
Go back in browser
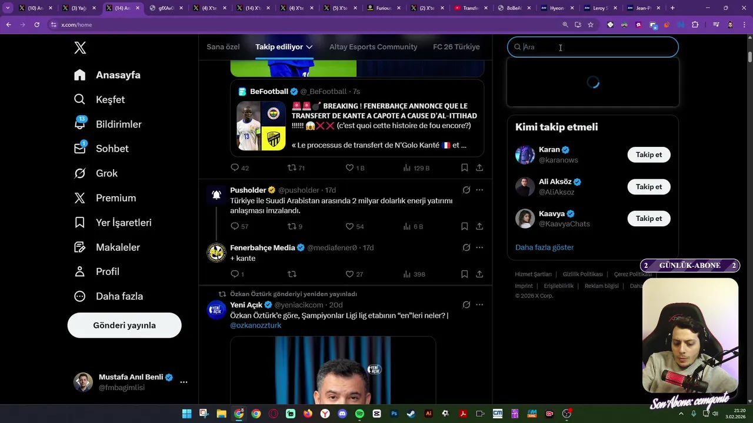pos(8,25)
